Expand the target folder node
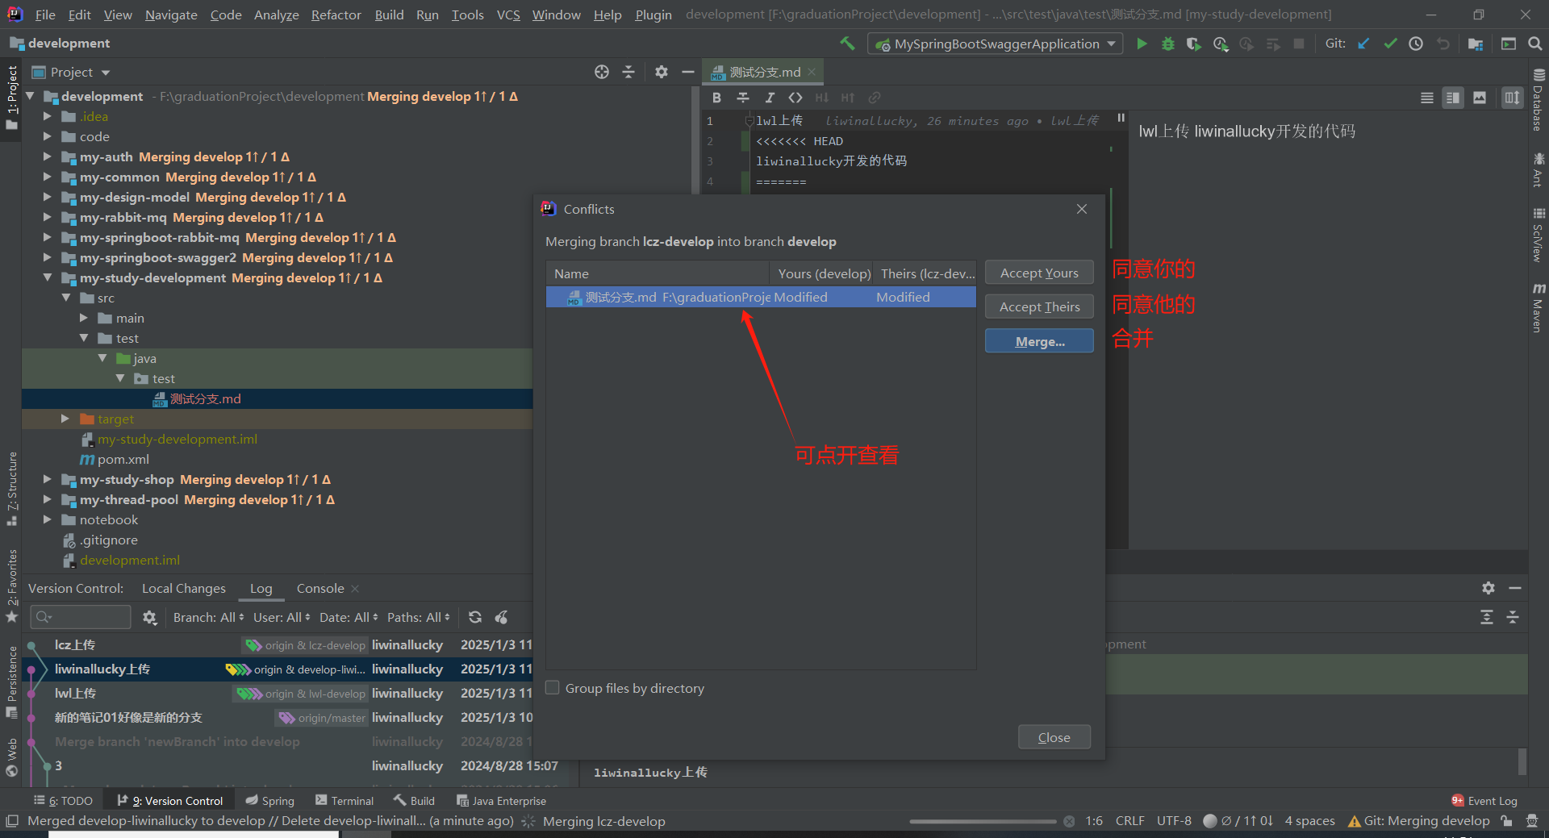1549x838 pixels. [x=65, y=419]
